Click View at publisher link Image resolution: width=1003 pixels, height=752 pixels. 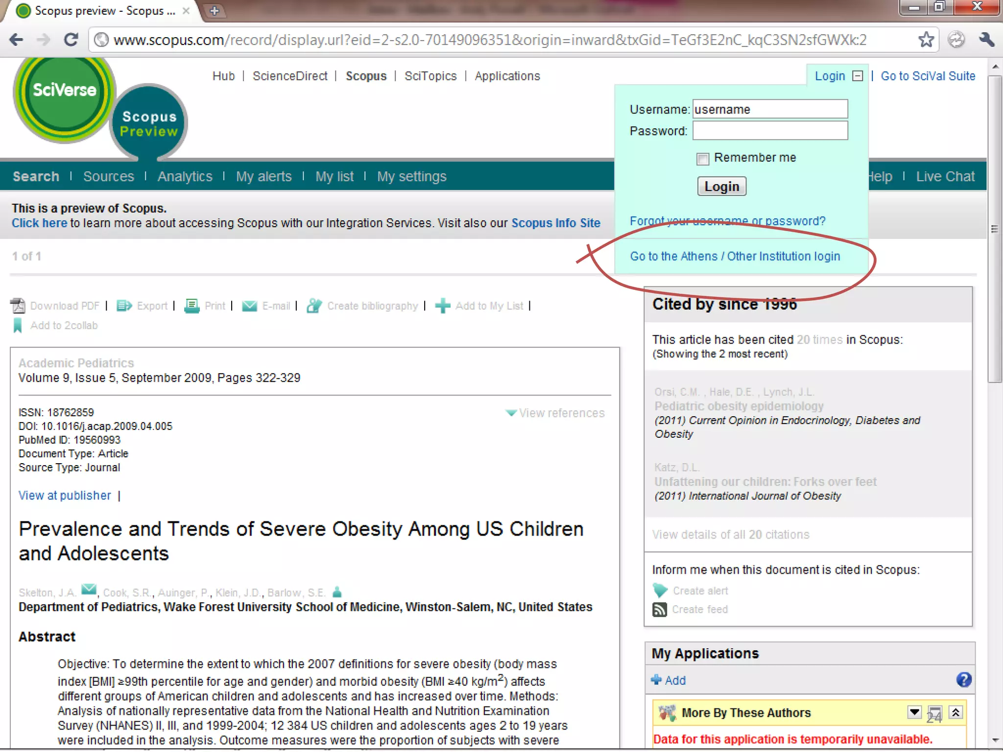coord(65,495)
